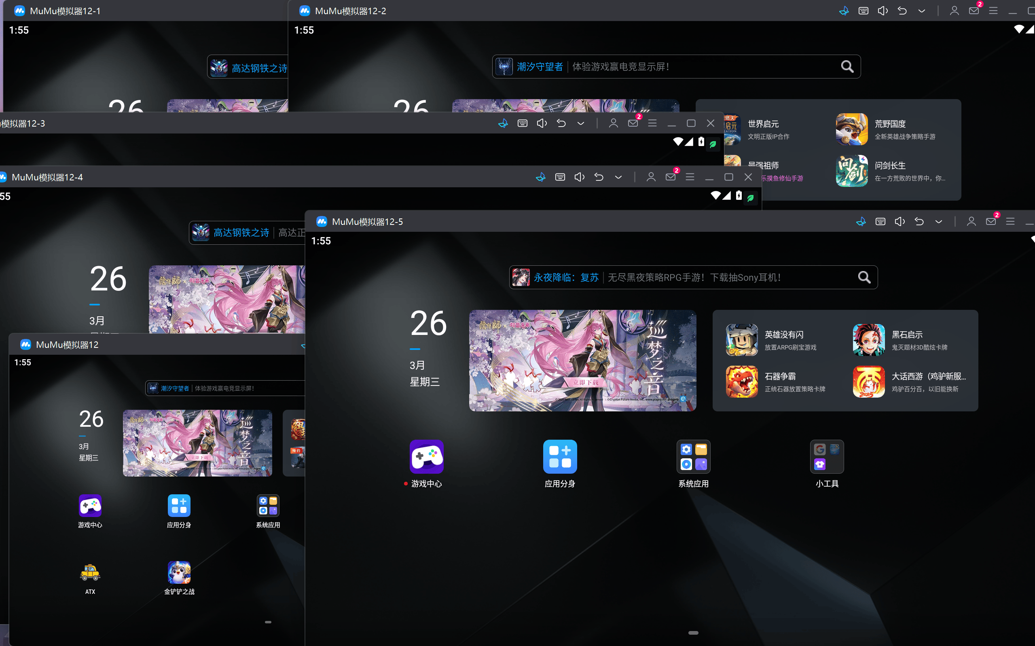Click search magnifier in MuMu模拟器12-2 search bar
Image resolution: width=1035 pixels, height=646 pixels.
click(x=847, y=67)
